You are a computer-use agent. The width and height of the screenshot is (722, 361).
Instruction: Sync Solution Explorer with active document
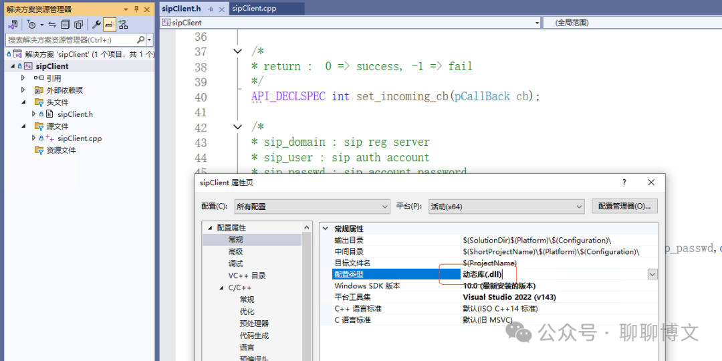(x=52, y=25)
